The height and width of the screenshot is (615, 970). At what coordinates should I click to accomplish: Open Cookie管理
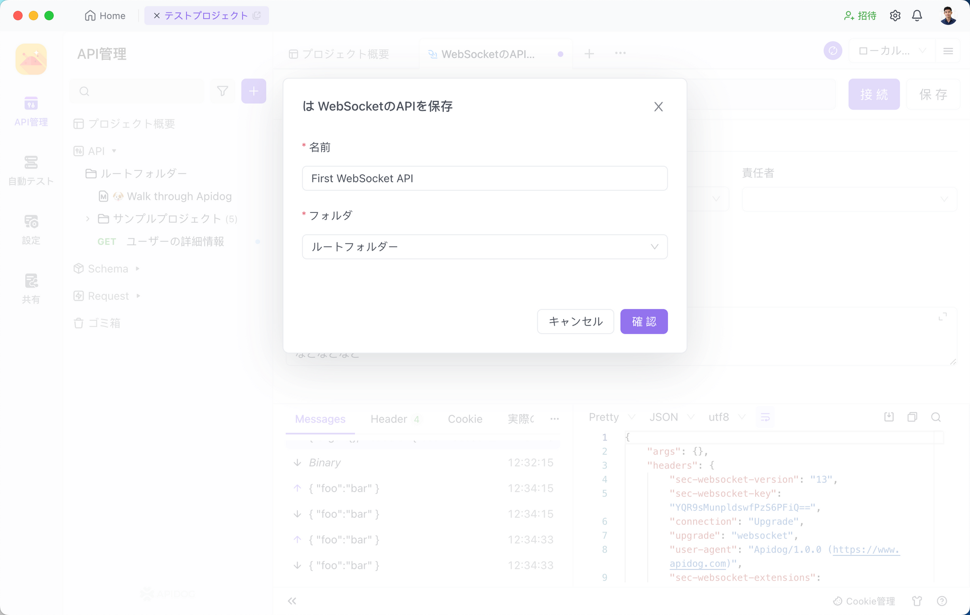pyautogui.click(x=864, y=601)
